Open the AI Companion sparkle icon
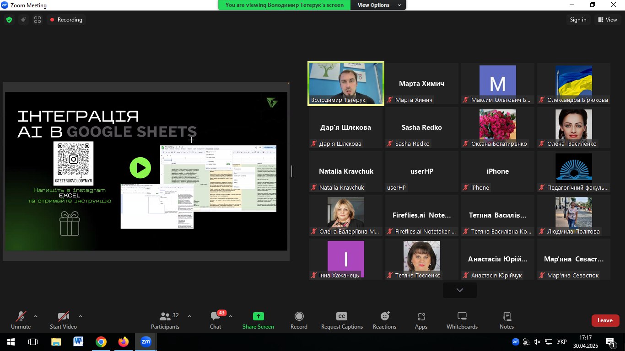This screenshot has width=625, height=351. pyautogui.click(x=23, y=20)
